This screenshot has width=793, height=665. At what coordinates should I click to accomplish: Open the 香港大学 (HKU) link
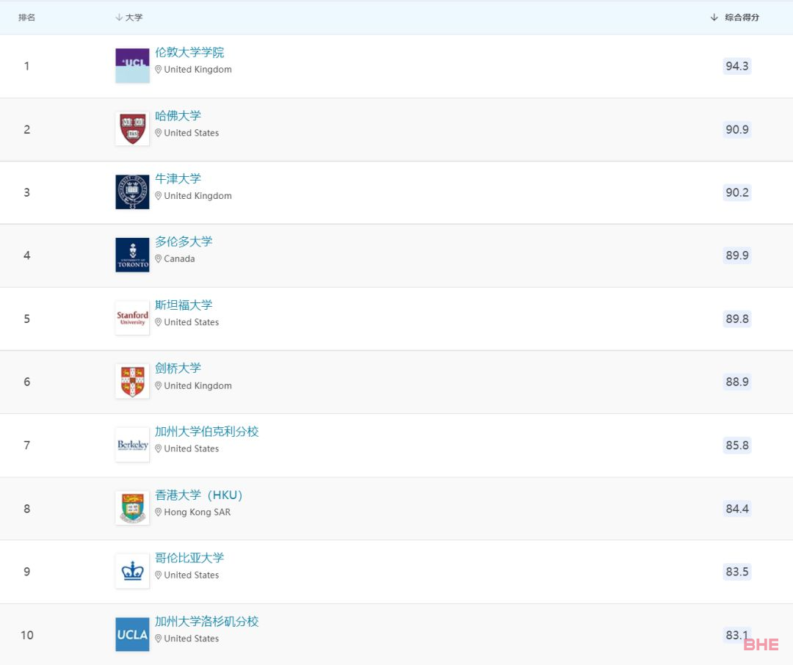[199, 495]
